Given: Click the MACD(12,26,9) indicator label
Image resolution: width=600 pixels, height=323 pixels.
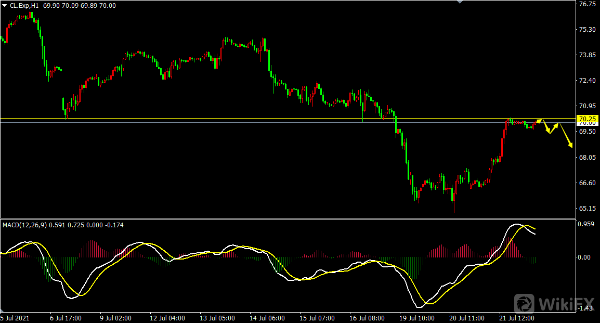Looking at the screenshot, I should click(x=24, y=225).
